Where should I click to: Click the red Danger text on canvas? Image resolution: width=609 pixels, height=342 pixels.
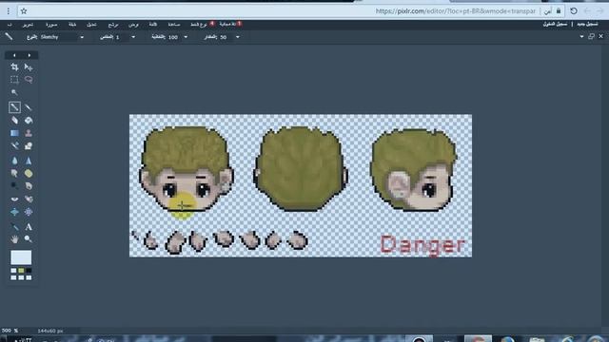point(422,245)
